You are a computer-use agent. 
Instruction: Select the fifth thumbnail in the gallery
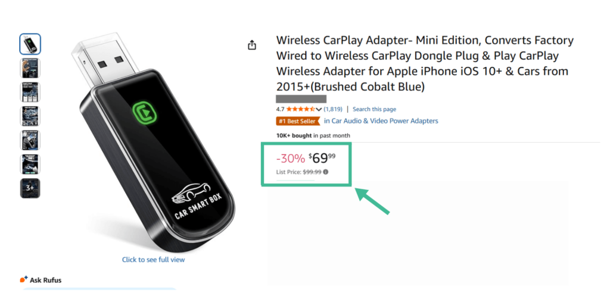tap(30, 140)
